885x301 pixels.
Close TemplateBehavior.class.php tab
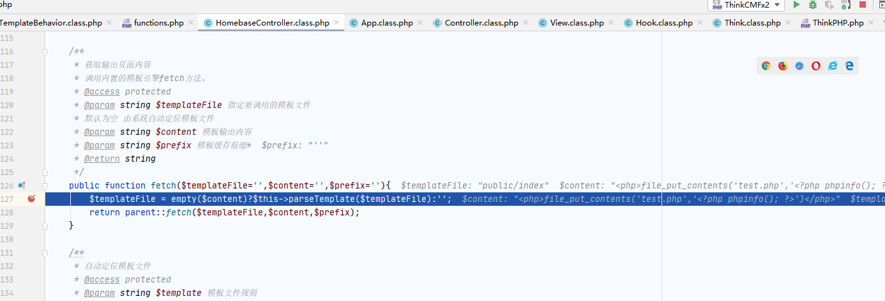click(109, 22)
